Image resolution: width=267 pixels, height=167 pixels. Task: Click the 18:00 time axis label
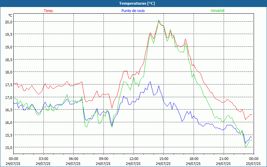[x=194, y=159]
